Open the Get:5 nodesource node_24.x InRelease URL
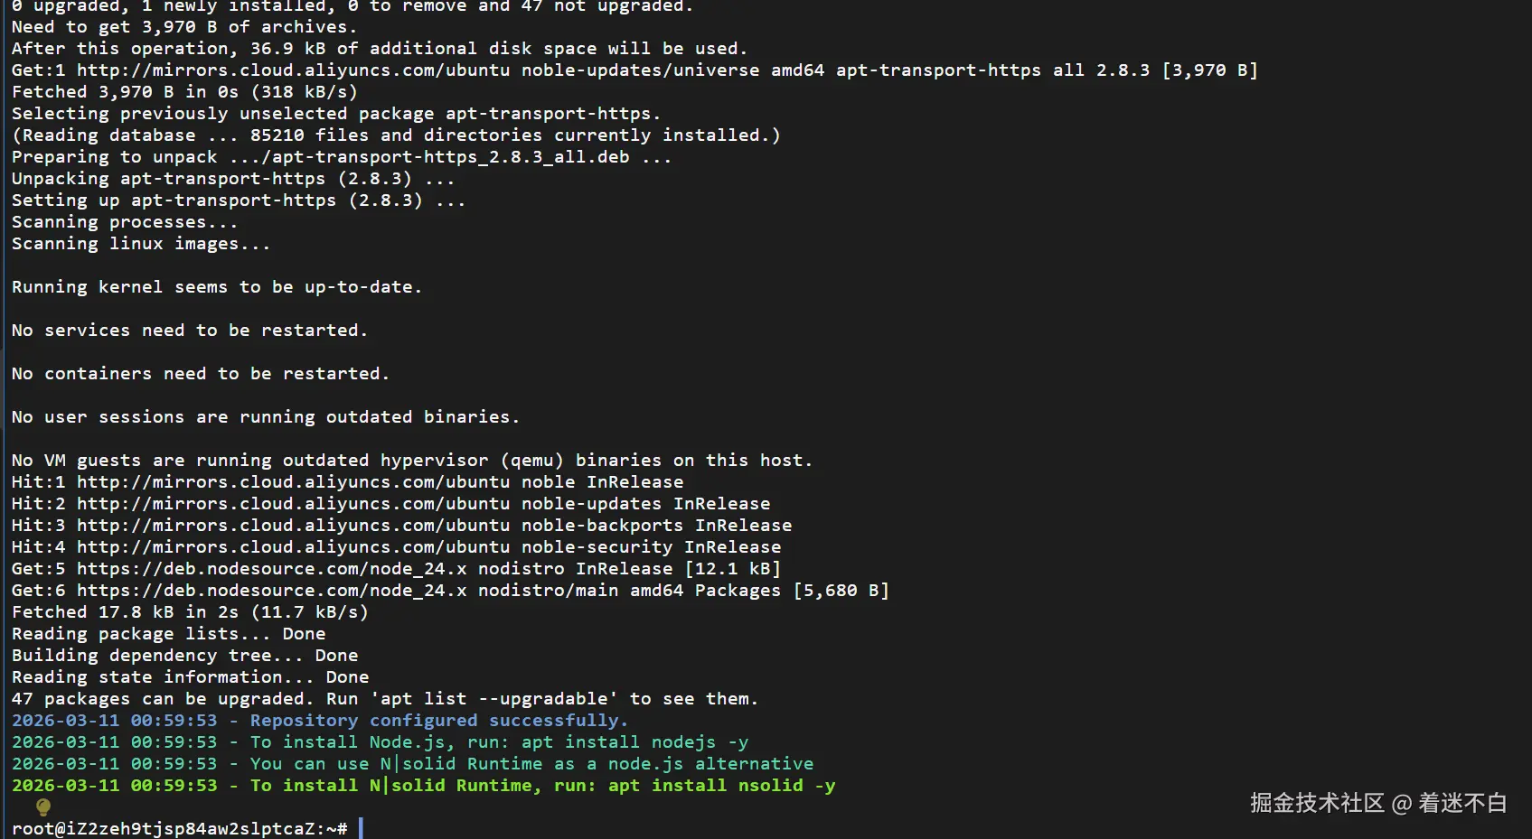1532x839 pixels. coord(271,569)
